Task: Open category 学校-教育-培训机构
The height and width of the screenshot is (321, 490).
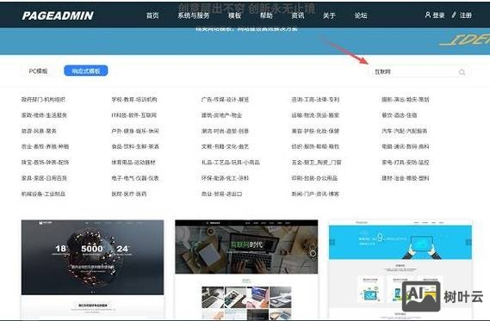Action: pyautogui.click(x=134, y=100)
